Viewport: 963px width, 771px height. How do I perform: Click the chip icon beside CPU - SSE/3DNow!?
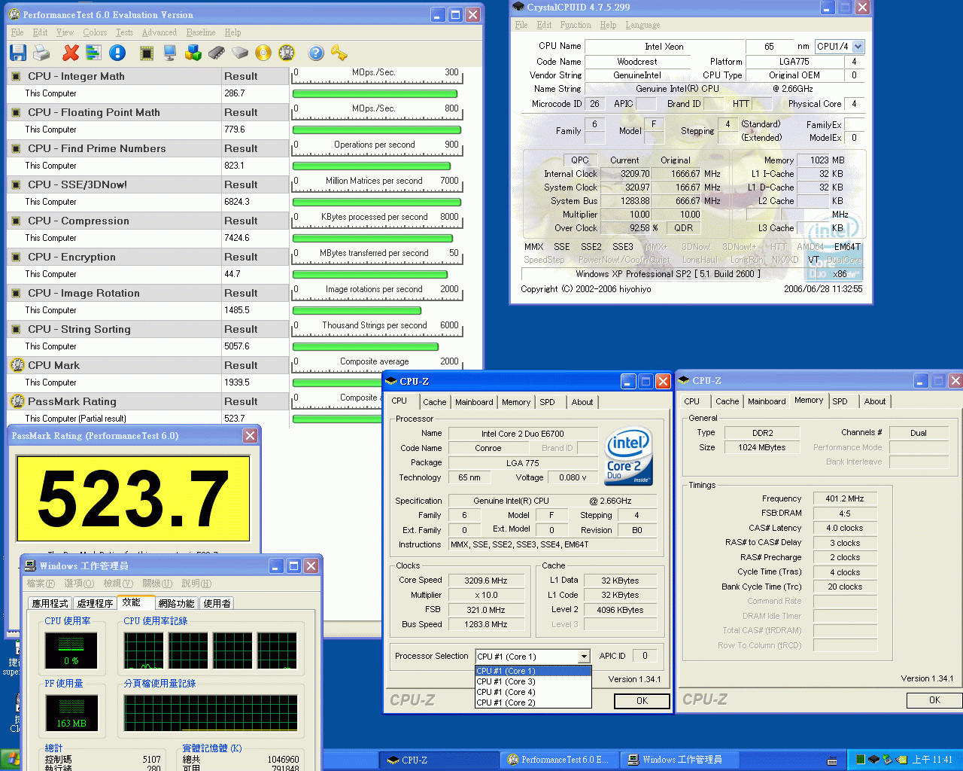coord(17,184)
